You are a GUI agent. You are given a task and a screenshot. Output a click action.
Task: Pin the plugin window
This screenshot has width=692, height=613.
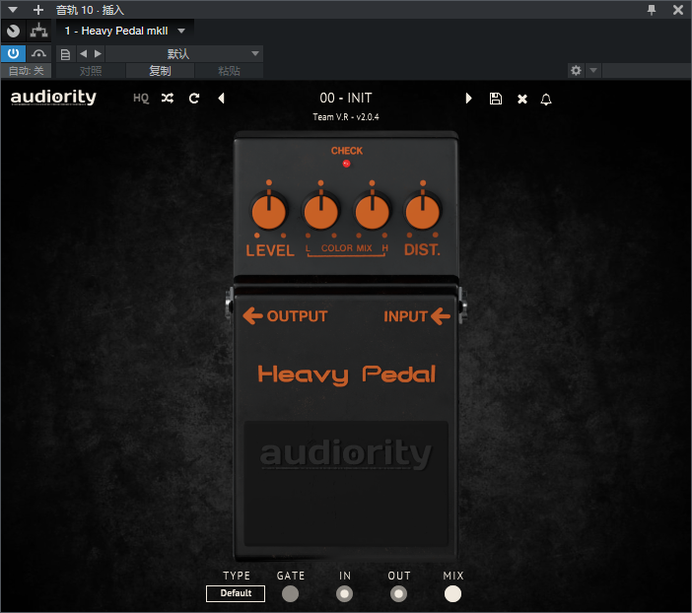[652, 9]
